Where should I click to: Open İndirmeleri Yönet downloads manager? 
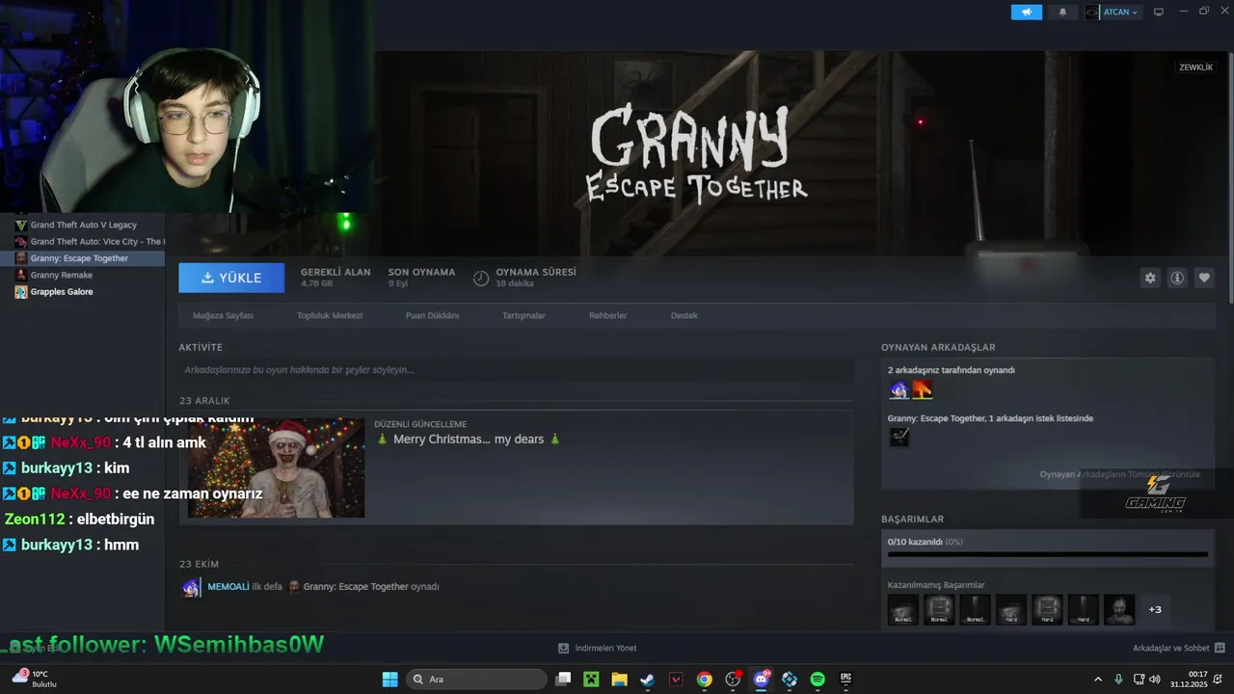click(x=598, y=648)
